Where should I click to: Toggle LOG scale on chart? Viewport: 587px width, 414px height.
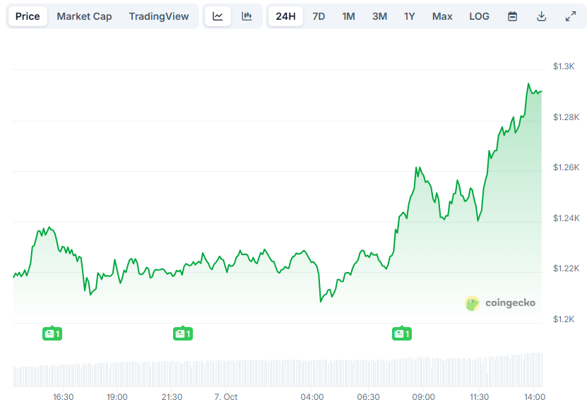tap(479, 16)
